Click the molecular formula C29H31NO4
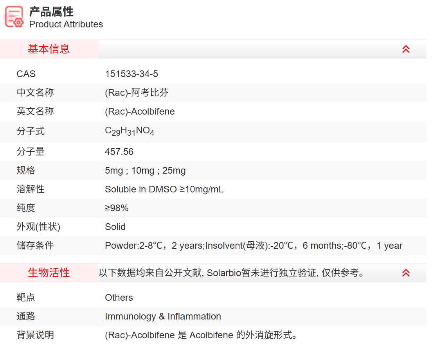The height and width of the screenshot is (350, 432). (130, 131)
